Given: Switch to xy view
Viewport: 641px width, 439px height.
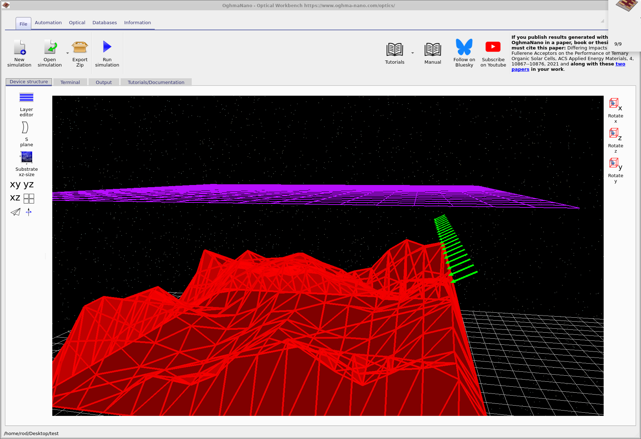Looking at the screenshot, I should coord(15,184).
